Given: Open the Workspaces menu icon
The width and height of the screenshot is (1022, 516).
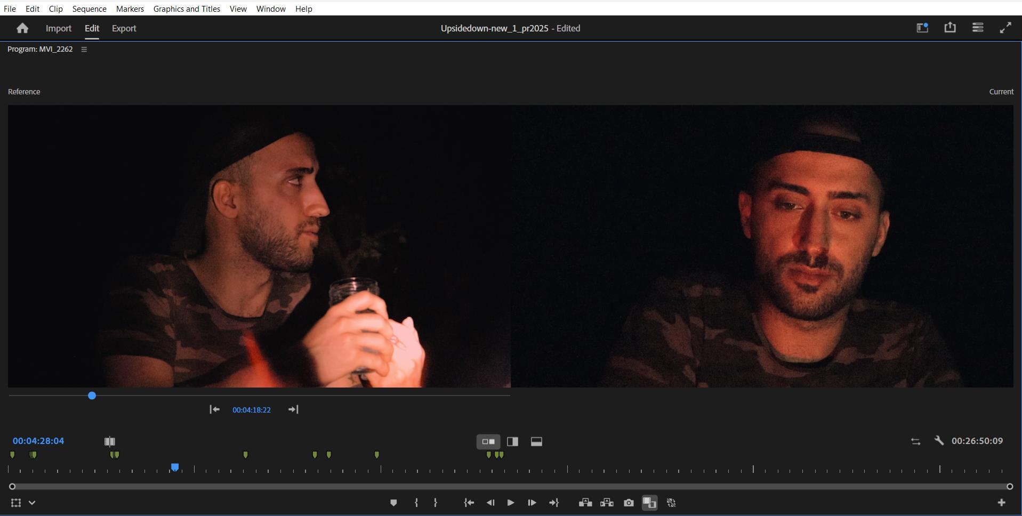Looking at the screenshot, I should [x=978, y=28].
